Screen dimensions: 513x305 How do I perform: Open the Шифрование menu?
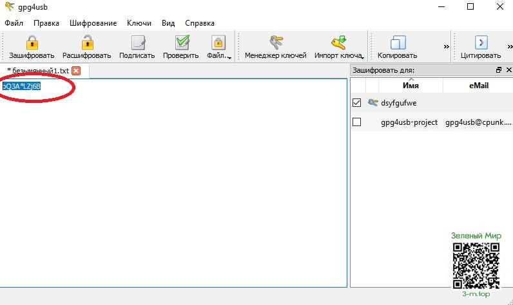point(93,23)
